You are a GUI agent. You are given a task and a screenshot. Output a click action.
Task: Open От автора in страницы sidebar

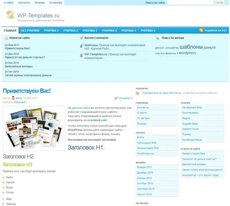143,118
